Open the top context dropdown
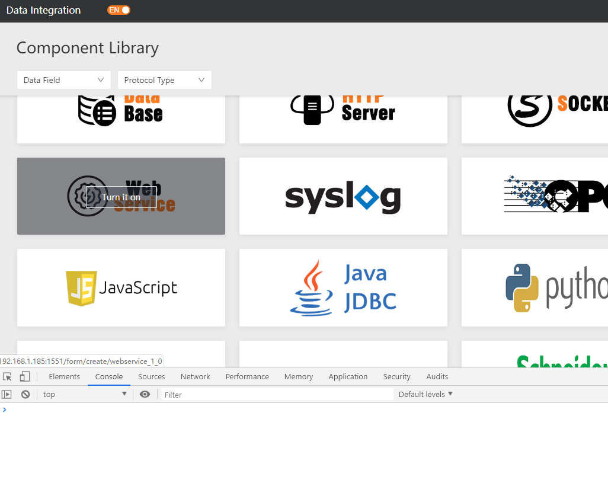Image resolution: width=608 pixels, height=480 pixels. pos(85,394)
